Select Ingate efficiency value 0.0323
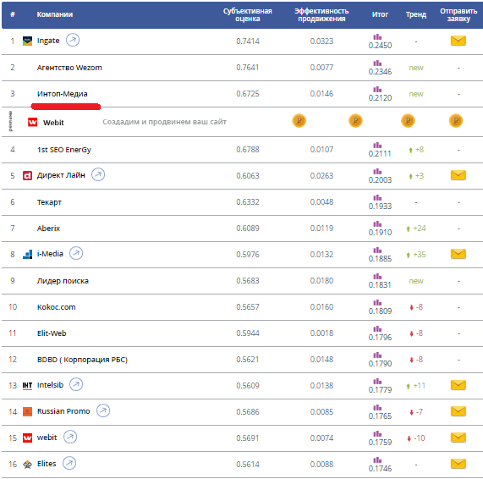 [x=321, y=41]
